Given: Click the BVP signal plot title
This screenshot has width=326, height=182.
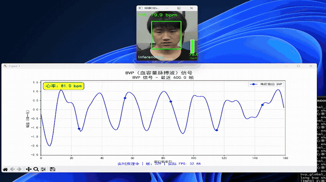Looking at the screenshot, I should point(159,73).
